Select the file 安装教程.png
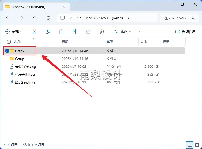This screenshot has height=149, width=202. tap(25, 67)
